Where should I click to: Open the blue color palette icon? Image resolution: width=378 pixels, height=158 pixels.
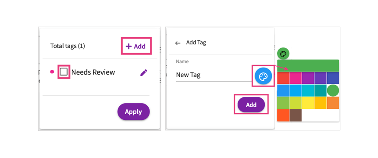263,76
